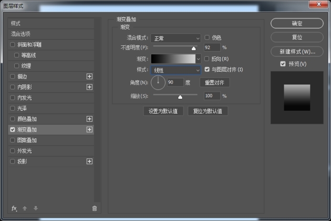
Task: Toggle 预览(V) preview checkbox
Action: click(283, 64)
